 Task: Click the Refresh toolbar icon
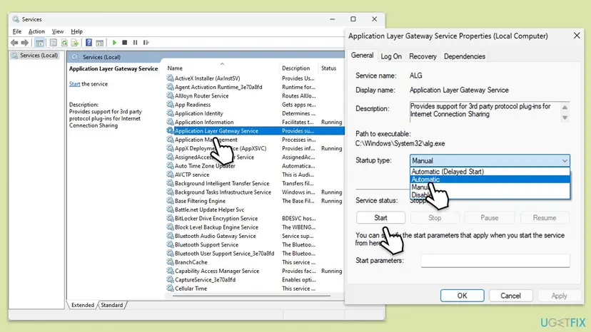coord(64,43)
